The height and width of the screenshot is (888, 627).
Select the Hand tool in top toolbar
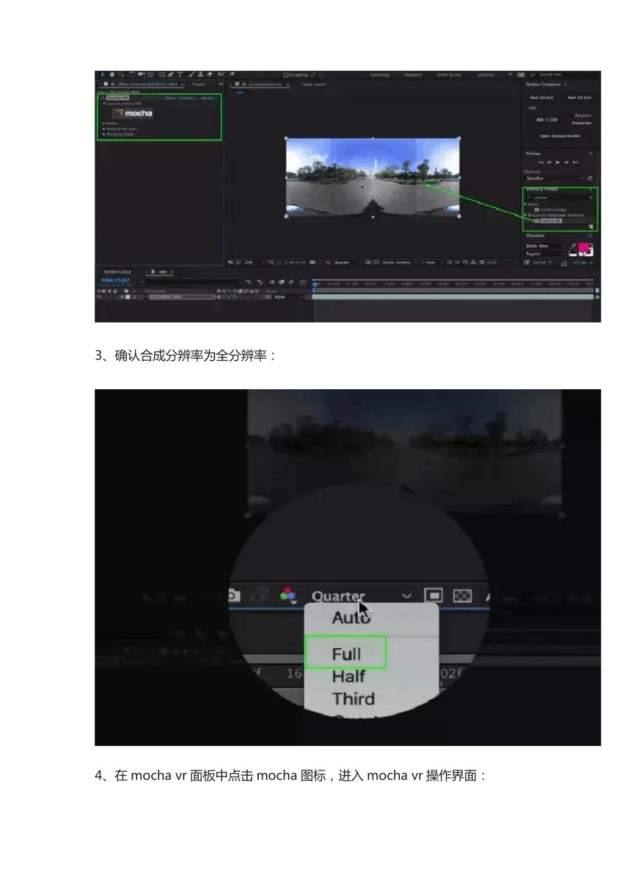(112, 74)
